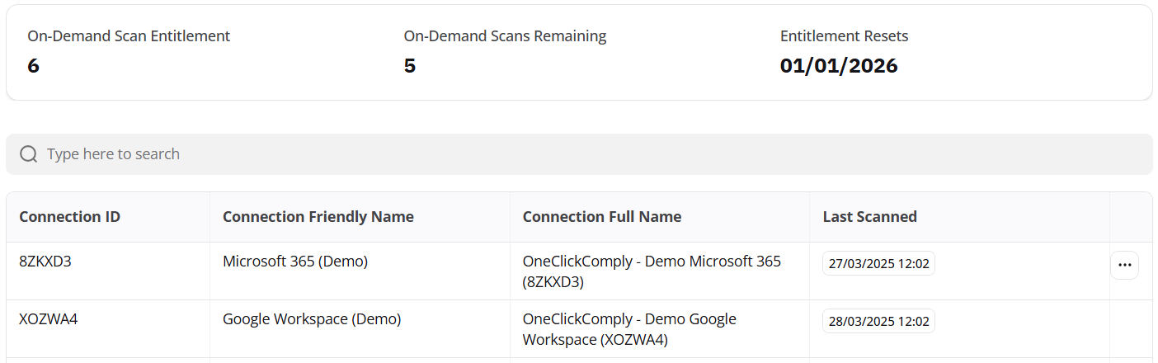Click the On-Demand Scans Remaining label
Viewport: 1158px width, 363px height.
[x=505, y=36]
